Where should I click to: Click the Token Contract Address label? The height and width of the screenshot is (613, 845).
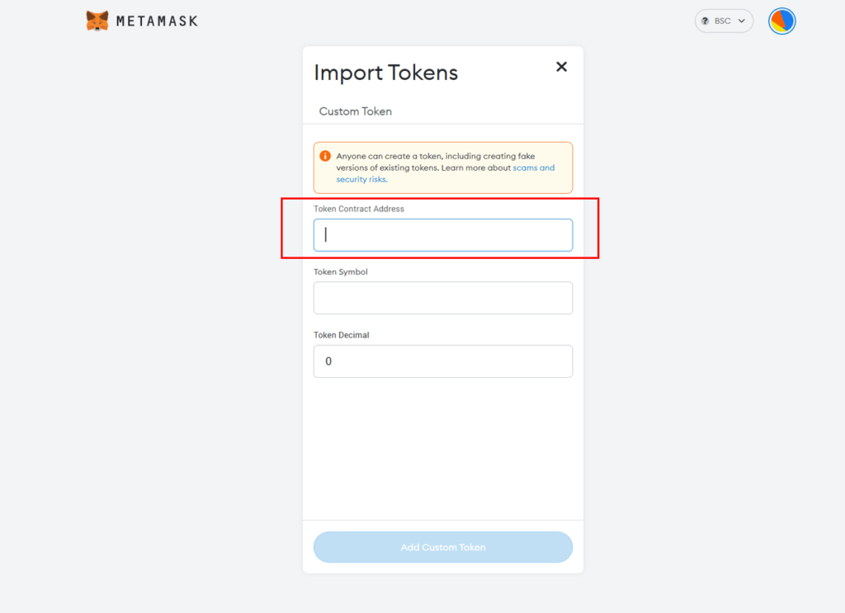click(x=359, y=209)
